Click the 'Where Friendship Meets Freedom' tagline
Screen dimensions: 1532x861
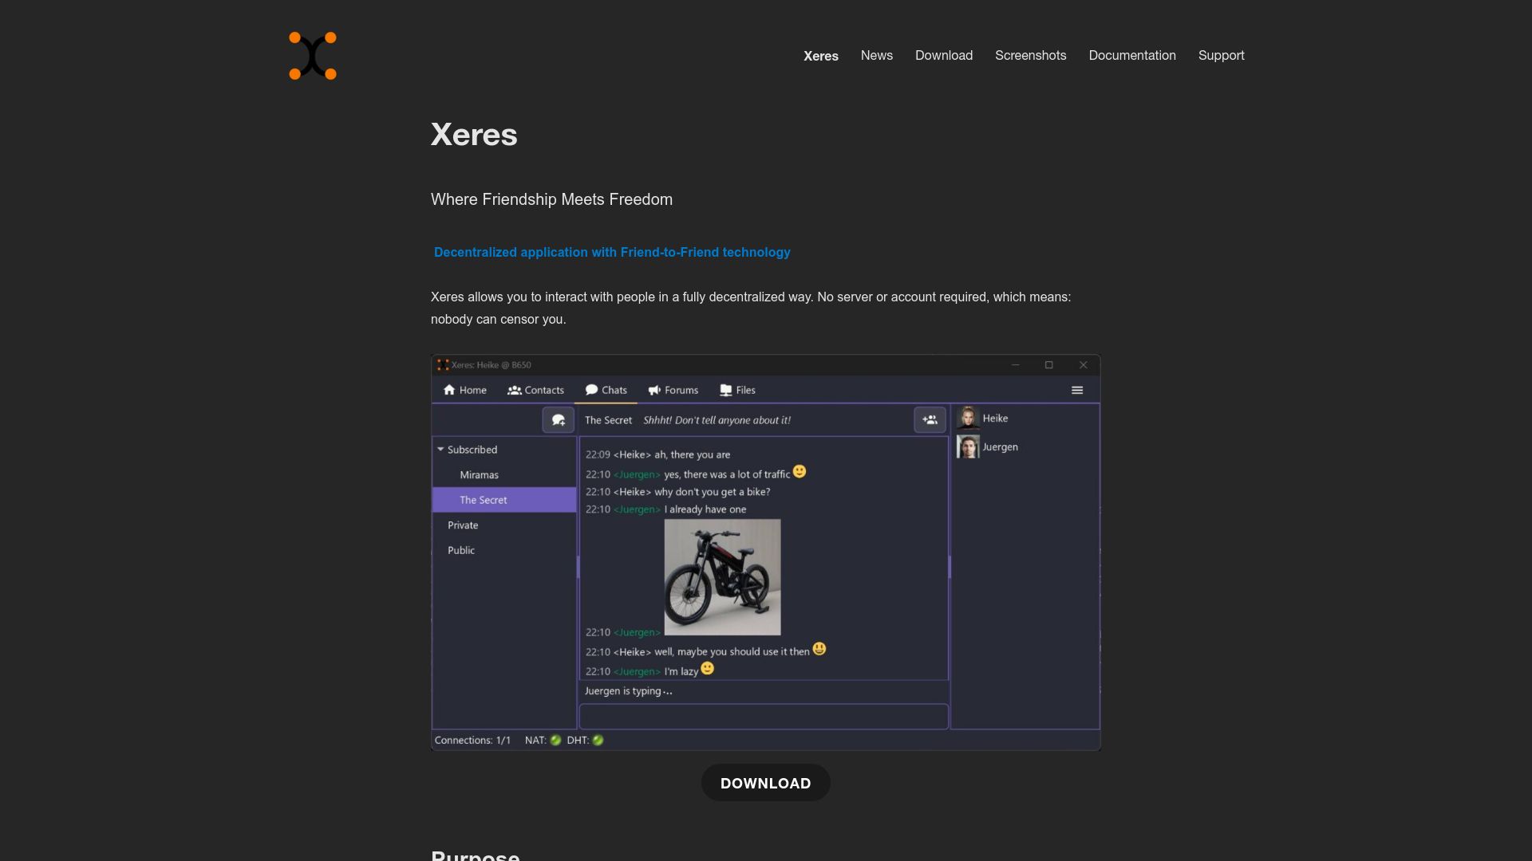tap(551, 199)
